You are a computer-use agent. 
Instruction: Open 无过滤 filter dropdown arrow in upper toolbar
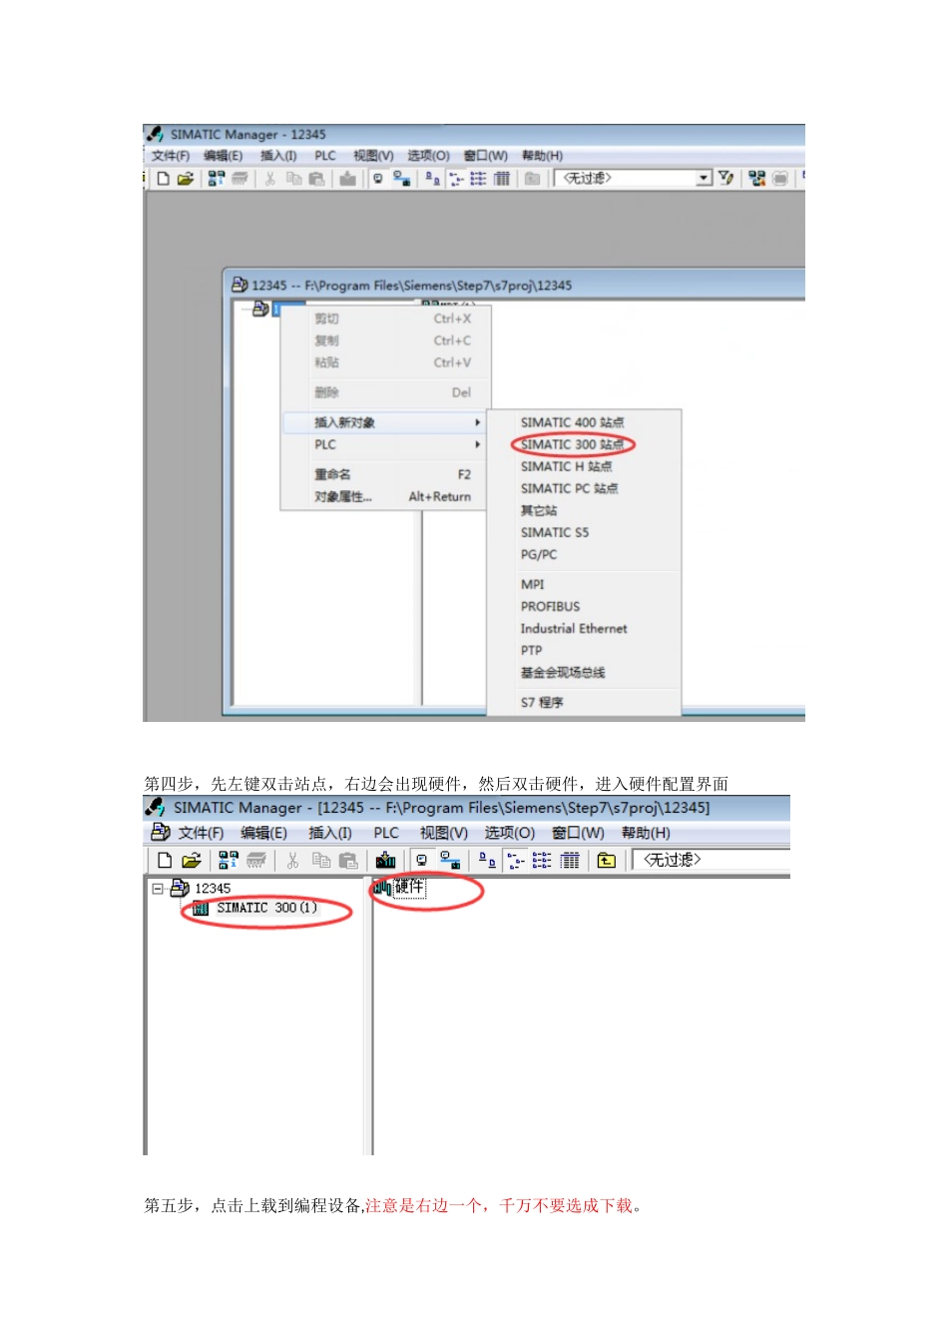pyautogui.click(x=704, y=178)
